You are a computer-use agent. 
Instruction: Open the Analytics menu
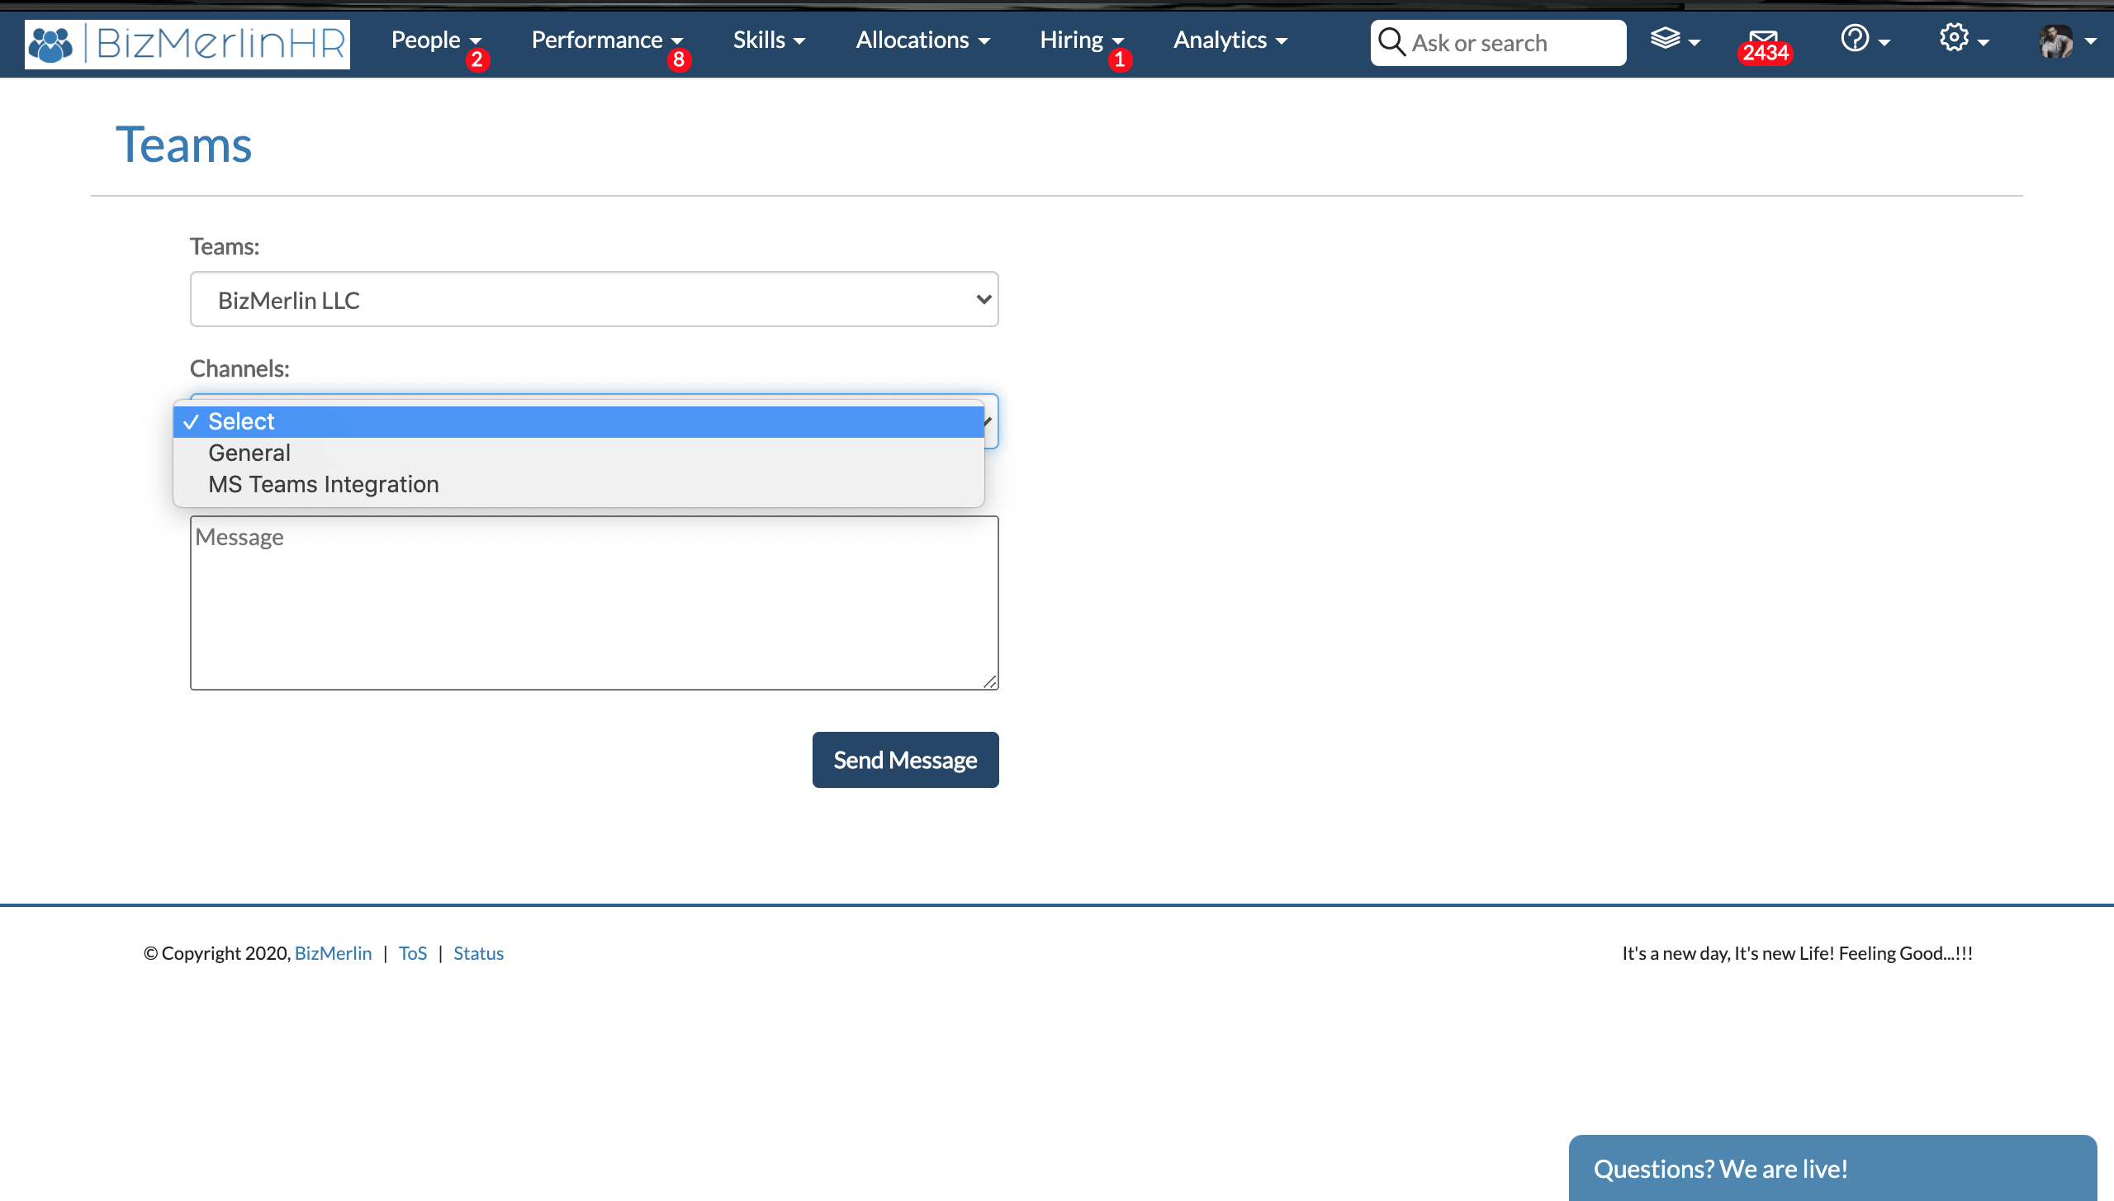point(1230,40)
